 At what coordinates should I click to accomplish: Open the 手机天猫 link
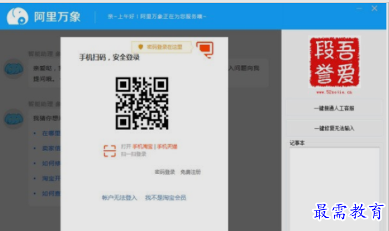pos(168,147)
